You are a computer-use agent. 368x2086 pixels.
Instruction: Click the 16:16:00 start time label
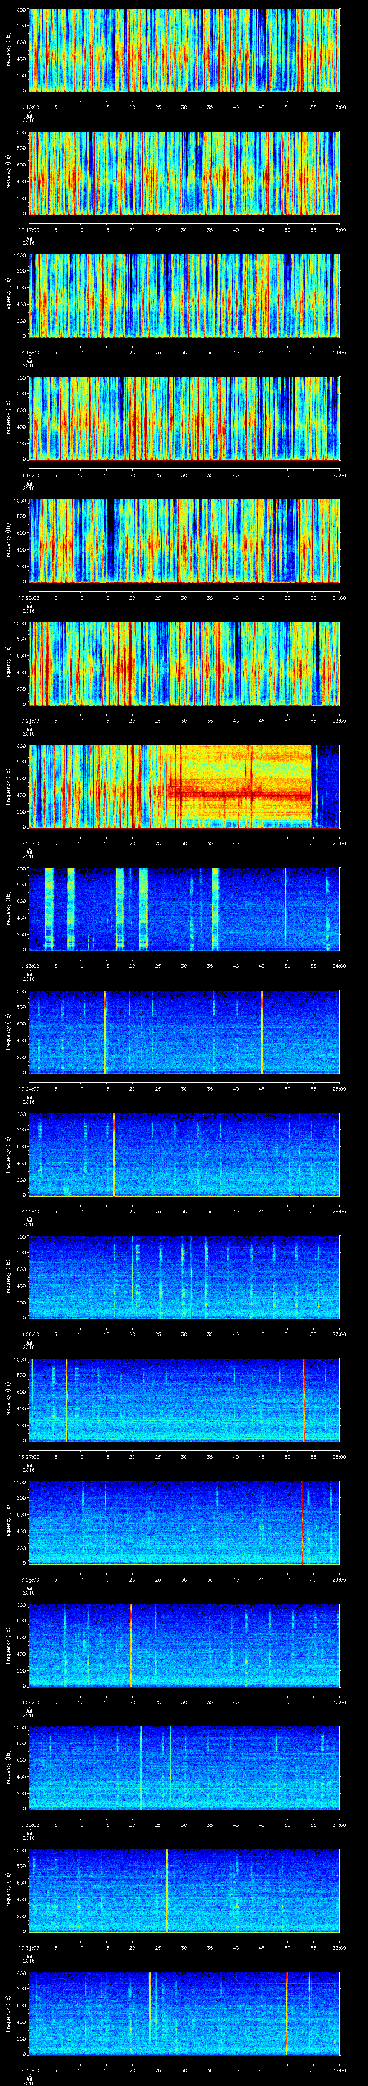[28, 107]
